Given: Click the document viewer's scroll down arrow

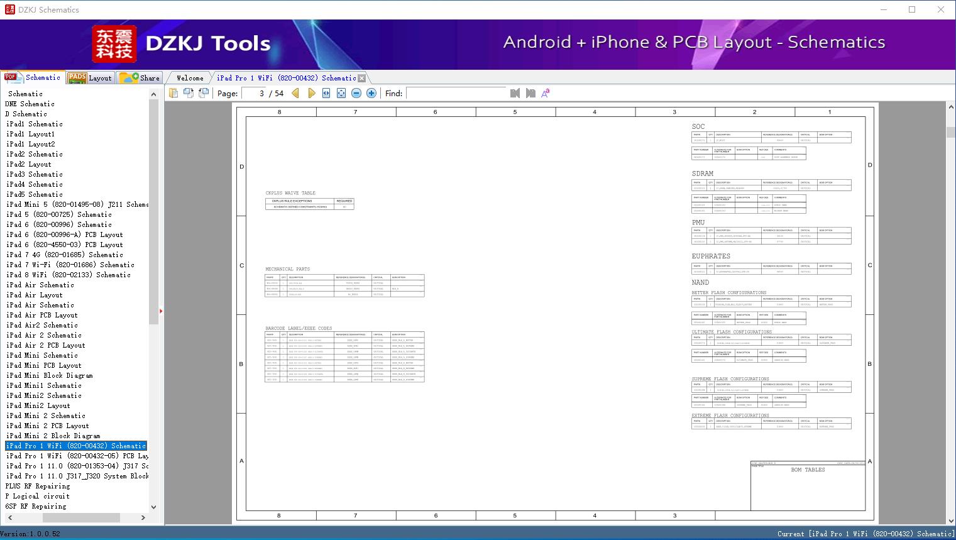Looking at the screenshot, I should (x=950, y=521).
